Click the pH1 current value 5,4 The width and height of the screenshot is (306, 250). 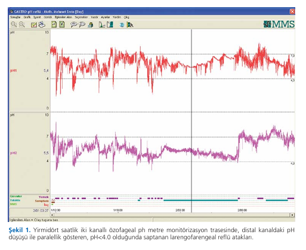point(46,70)
